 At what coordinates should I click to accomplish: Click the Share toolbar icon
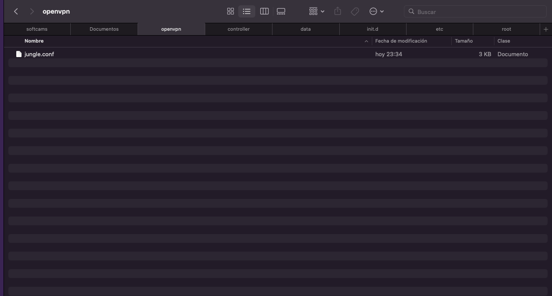pos(338,11)
